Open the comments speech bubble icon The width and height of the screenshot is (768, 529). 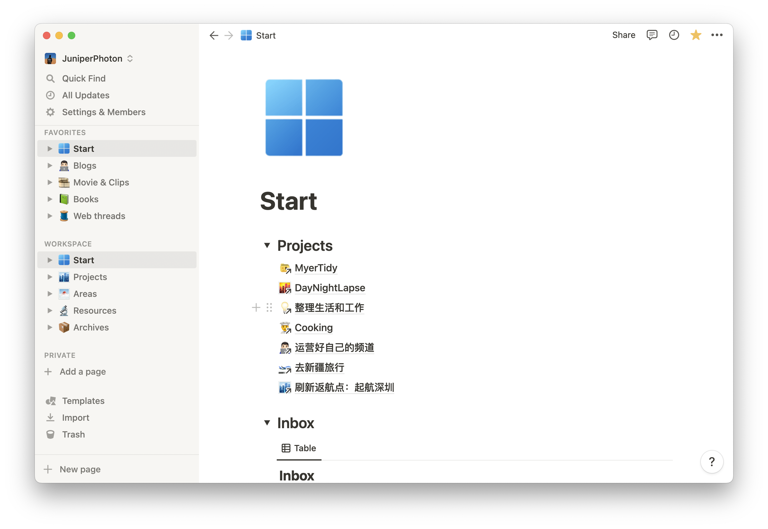point(651,35)
